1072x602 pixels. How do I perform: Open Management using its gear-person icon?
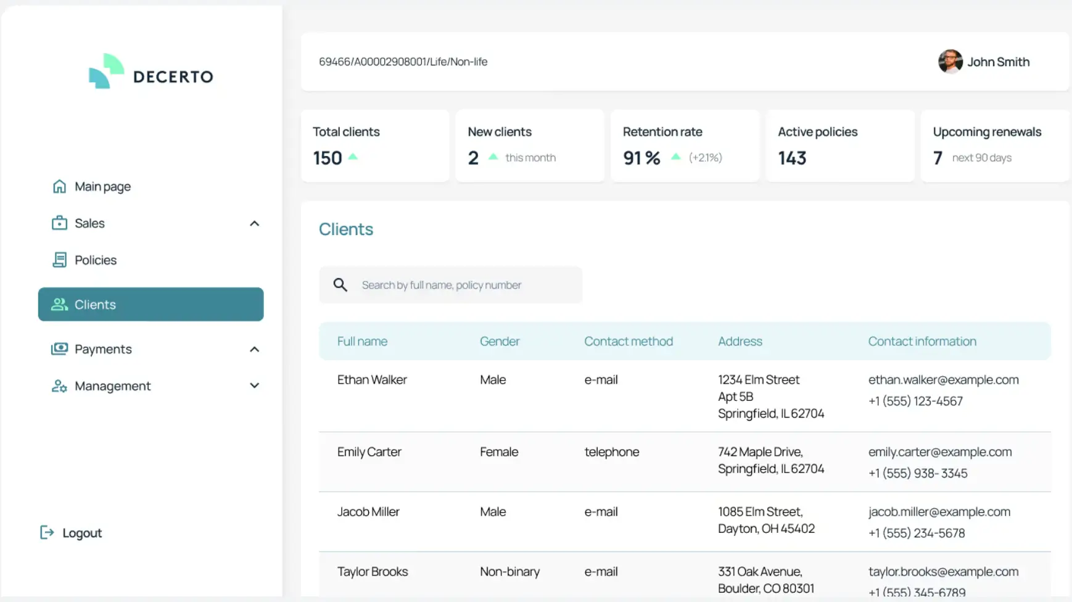tap(59, 386)
